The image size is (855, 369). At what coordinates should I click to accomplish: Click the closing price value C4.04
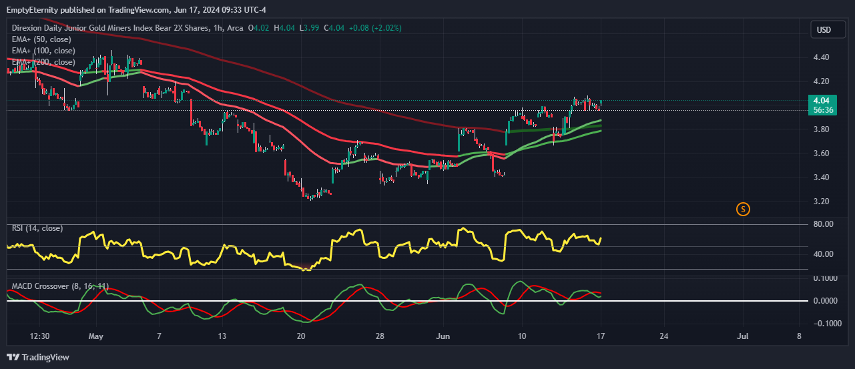pos(335,28)
